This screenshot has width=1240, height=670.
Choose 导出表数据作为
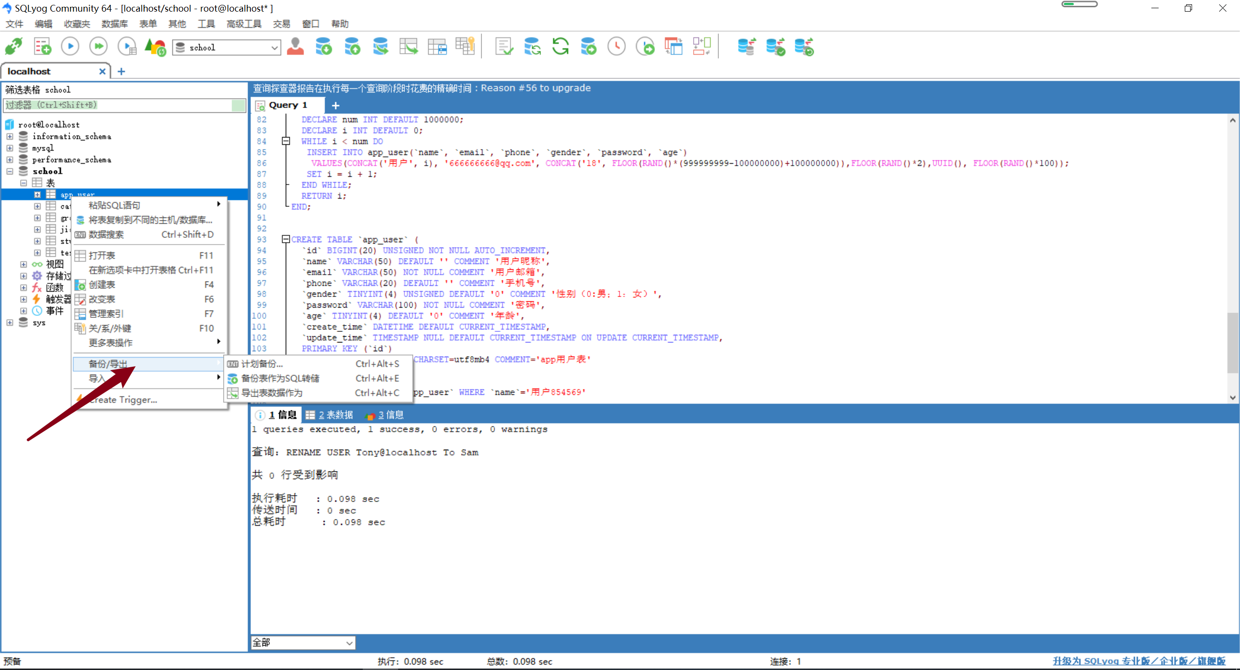click(318, 393)
